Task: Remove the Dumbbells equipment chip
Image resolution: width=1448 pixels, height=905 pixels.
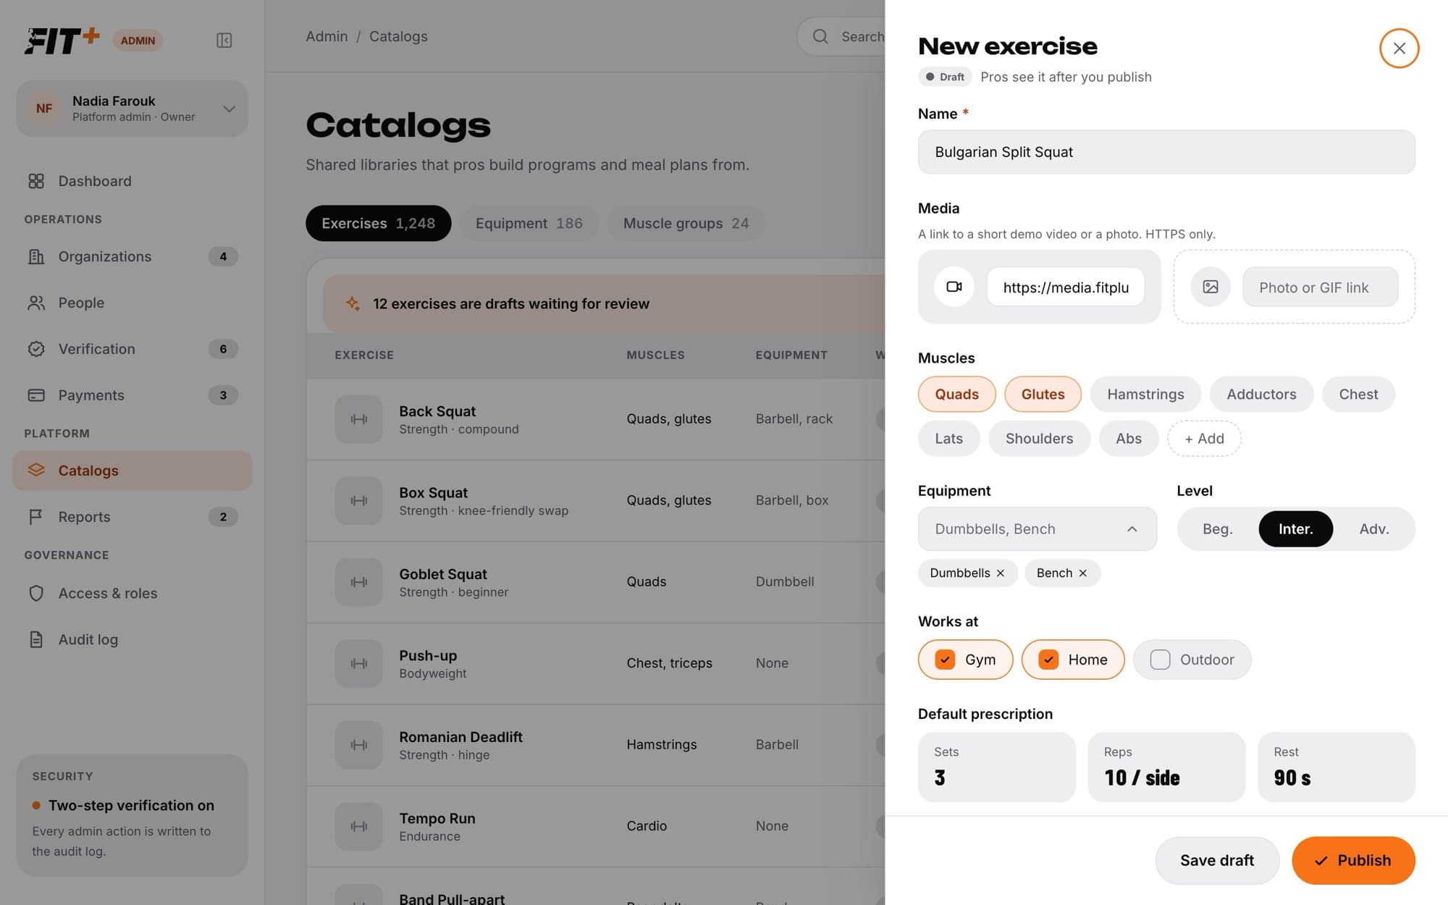Action: pyautogui.click(x=1001, y=573)
